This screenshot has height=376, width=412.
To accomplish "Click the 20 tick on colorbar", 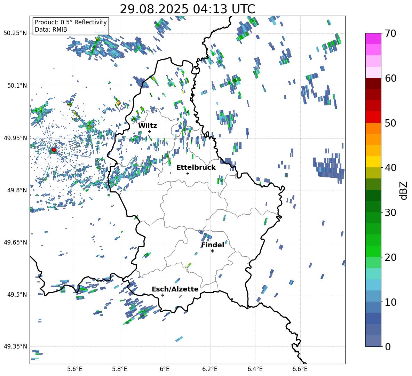I will tap(390, 257).
